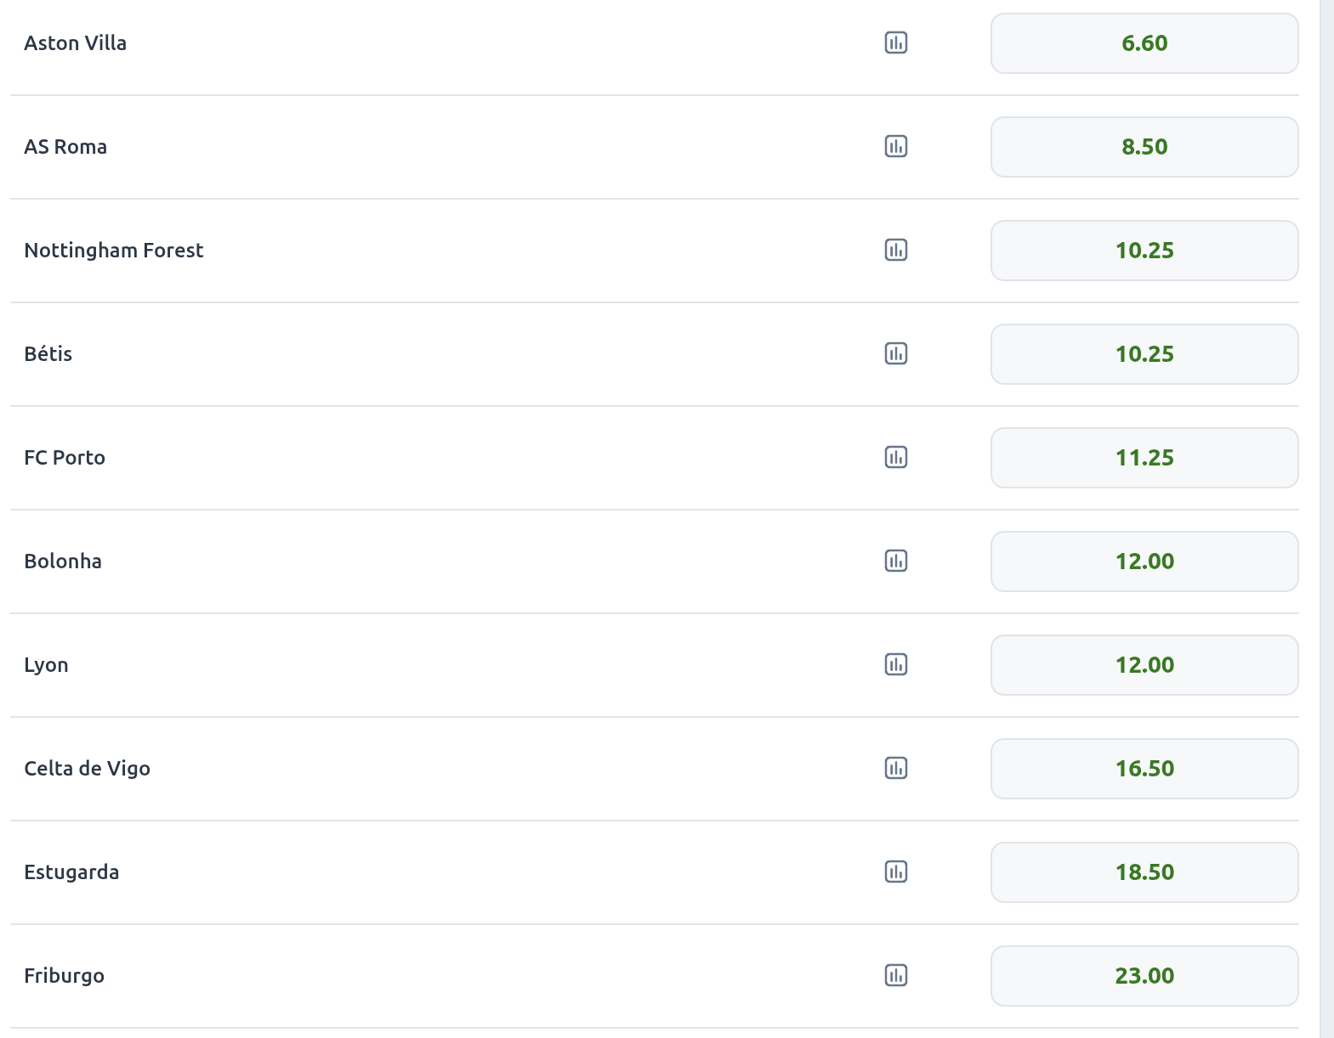Screen dimensions: 1334x1038
Task: Open statistics icon for Bétis
Action: (896, 353)
